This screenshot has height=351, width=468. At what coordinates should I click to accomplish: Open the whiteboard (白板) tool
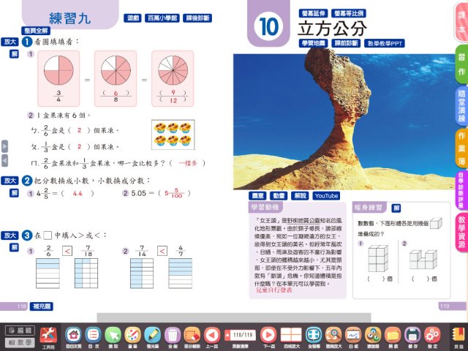click(x=353, y=334)
